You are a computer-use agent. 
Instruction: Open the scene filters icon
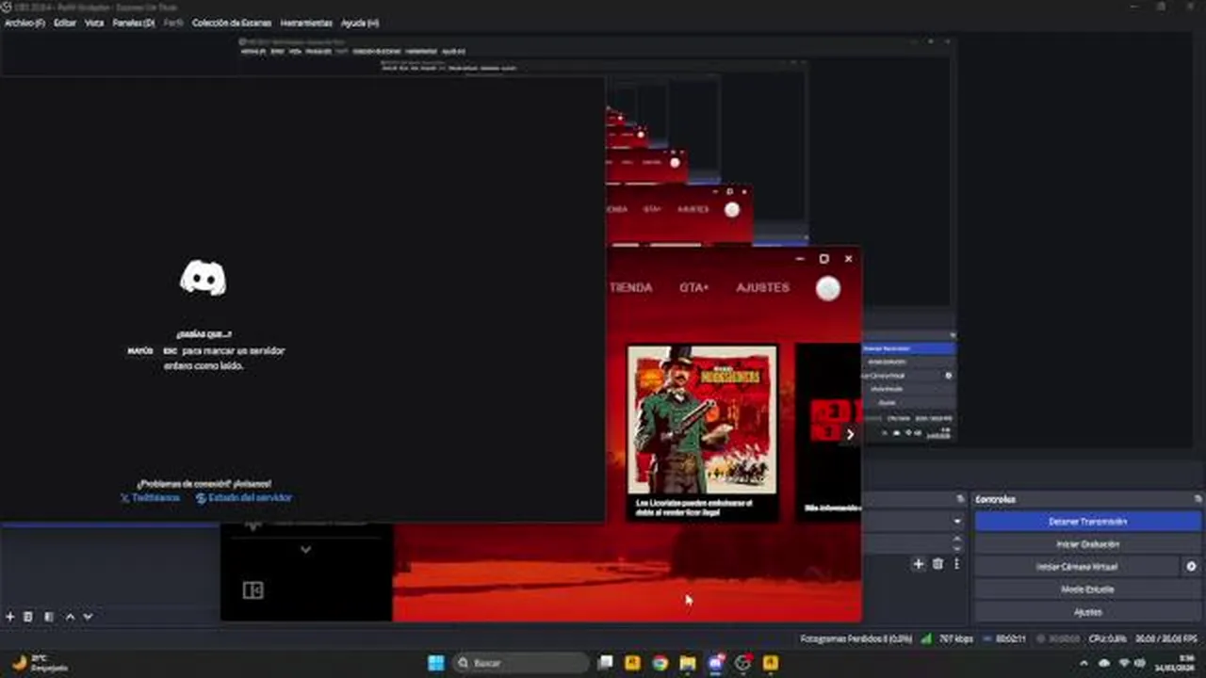point(49,617)
